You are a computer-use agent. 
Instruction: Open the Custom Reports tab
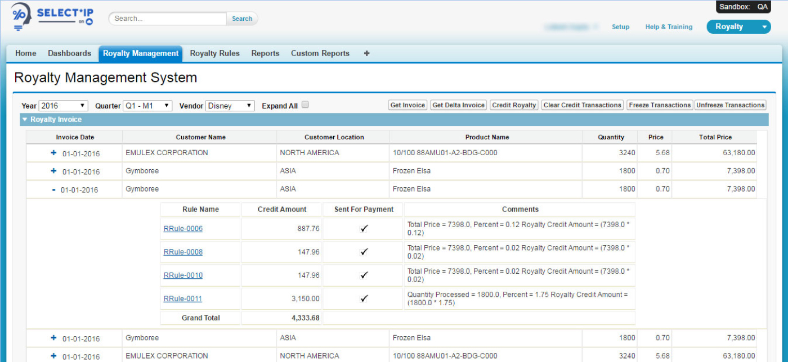(320, 53)
